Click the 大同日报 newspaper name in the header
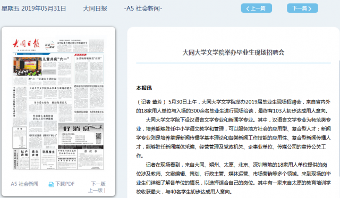The width and height of the screenshot is (340, 198). point(95,8)
